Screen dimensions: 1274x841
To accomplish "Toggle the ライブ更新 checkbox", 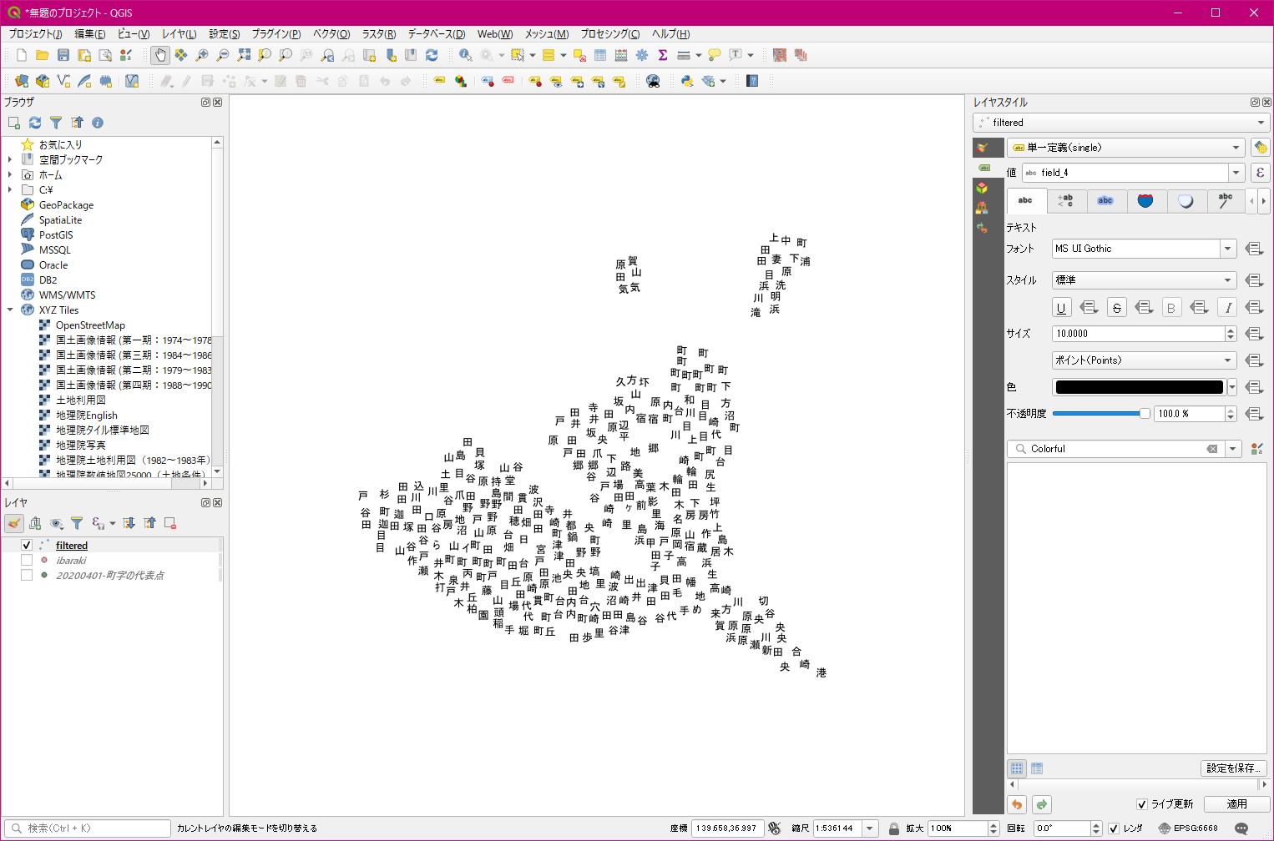I will (1141, 804).
